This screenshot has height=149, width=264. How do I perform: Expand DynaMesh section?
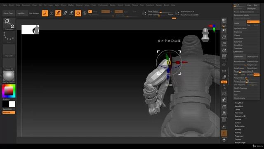pos(238,45)
